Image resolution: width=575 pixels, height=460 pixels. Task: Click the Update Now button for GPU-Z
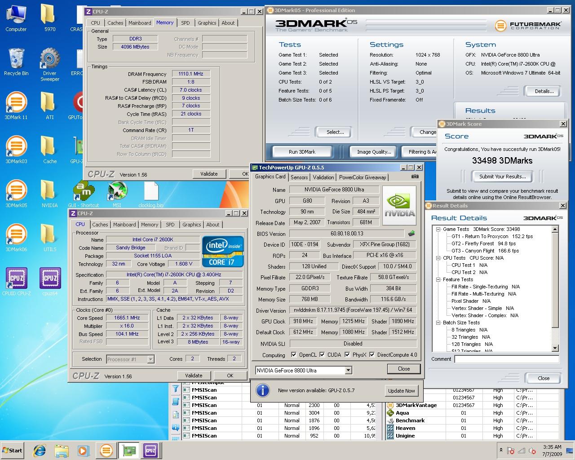[402, 391]
